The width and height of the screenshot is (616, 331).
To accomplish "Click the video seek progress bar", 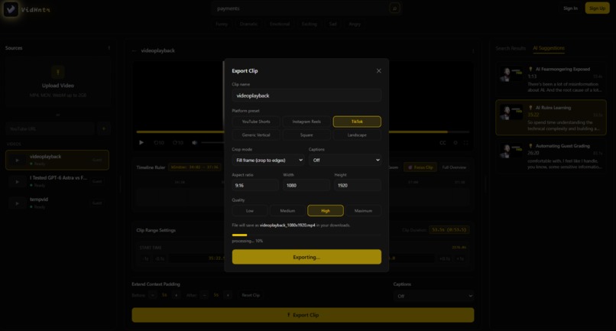I will click(x=303, y=131).
